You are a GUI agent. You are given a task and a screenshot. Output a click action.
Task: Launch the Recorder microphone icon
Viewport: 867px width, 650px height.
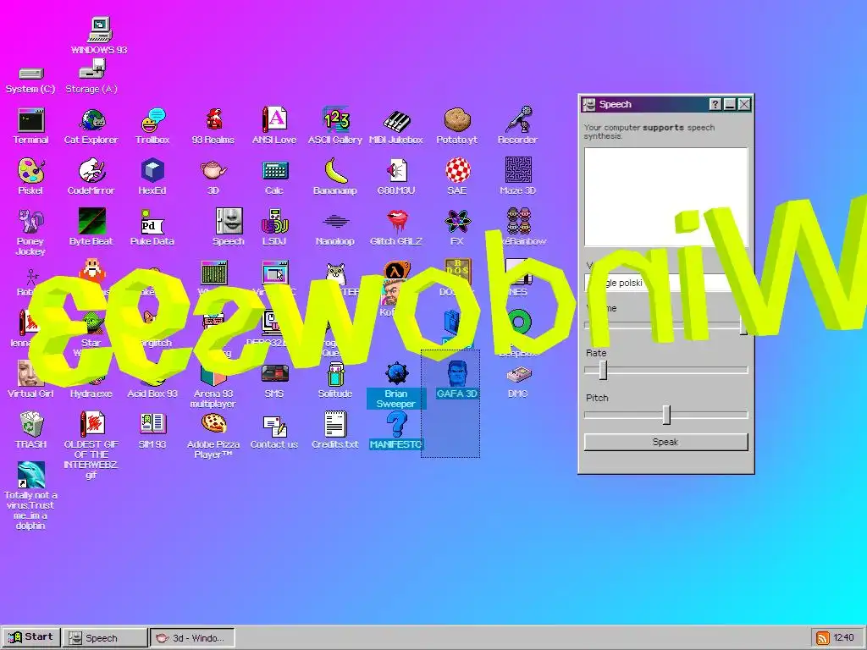(517, 126)
